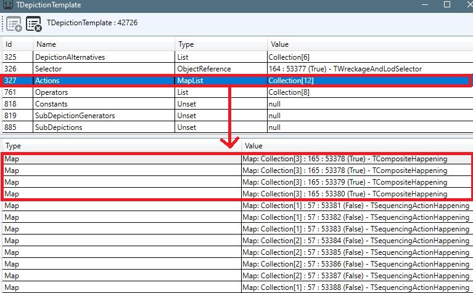473x293 pixels.
Task: Minimize the TDepictionTemplate window
Action: [425, 4]
